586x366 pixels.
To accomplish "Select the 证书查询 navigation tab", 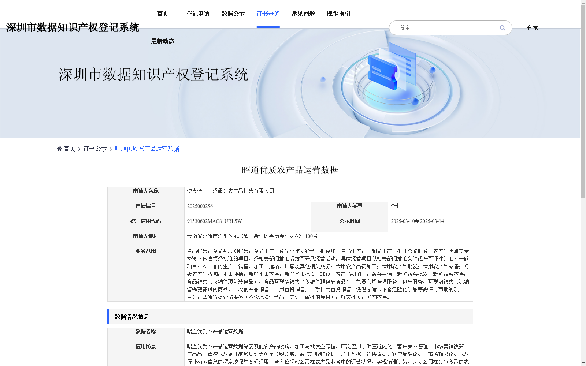I will coord(268,14).
